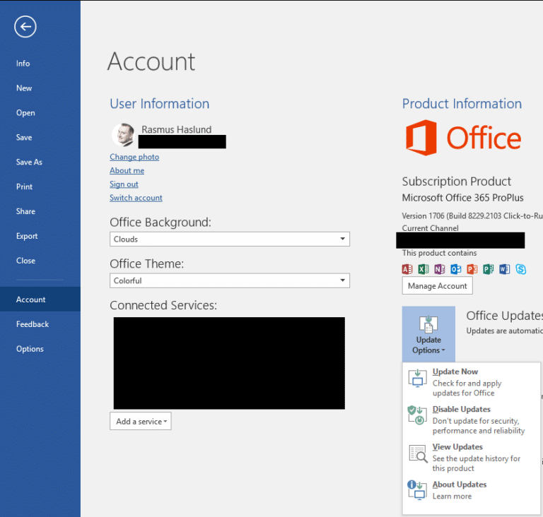Open the About me link
The height and width of the screenshot is (517, 543).
[127, 170]
